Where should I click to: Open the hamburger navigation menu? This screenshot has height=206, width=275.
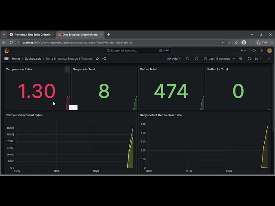point(6,59)
